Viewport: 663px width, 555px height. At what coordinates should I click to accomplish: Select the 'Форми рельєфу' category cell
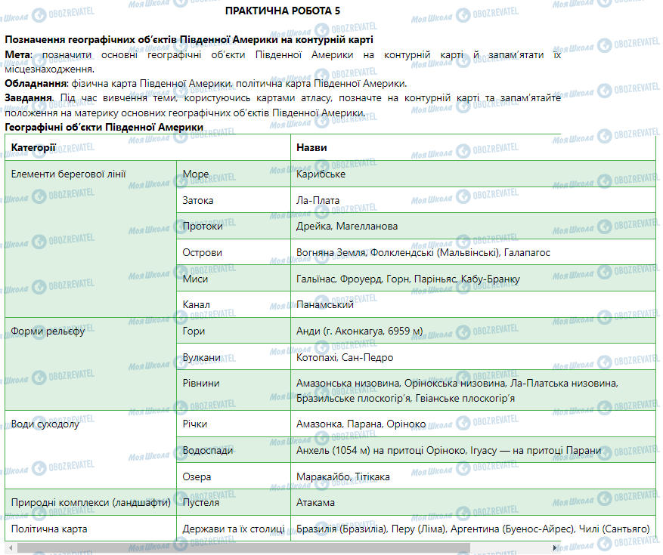48,331
